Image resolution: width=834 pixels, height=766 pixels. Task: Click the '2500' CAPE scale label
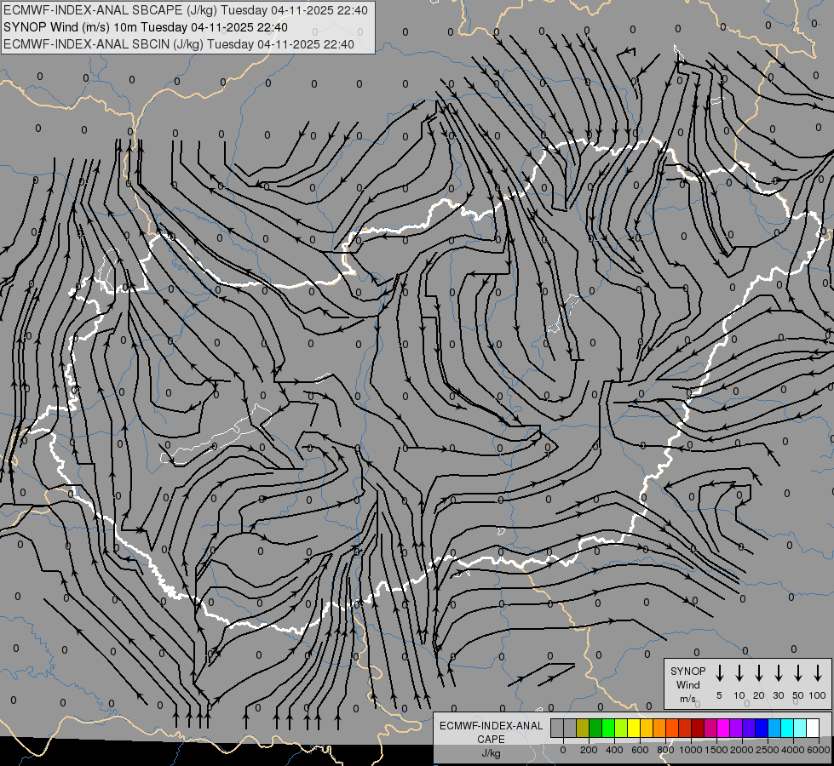tap(768, 750)
